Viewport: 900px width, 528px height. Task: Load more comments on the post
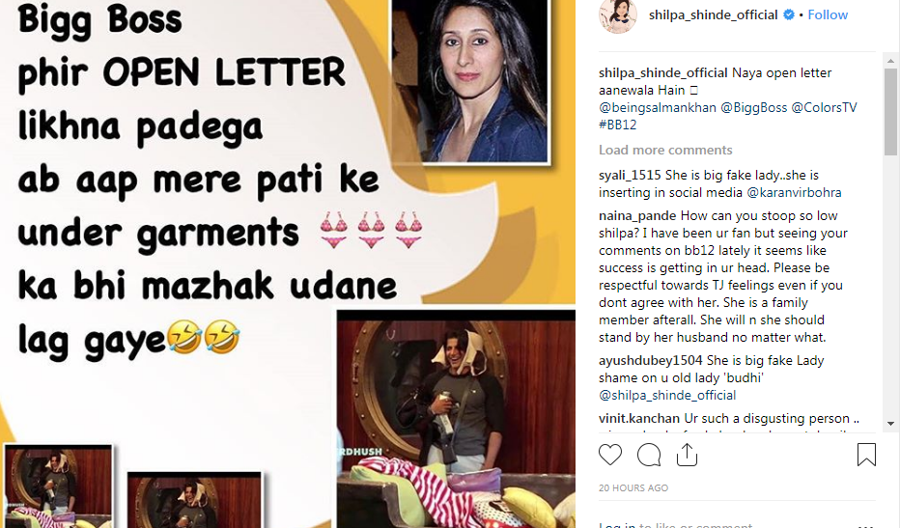tap(665, 150)
